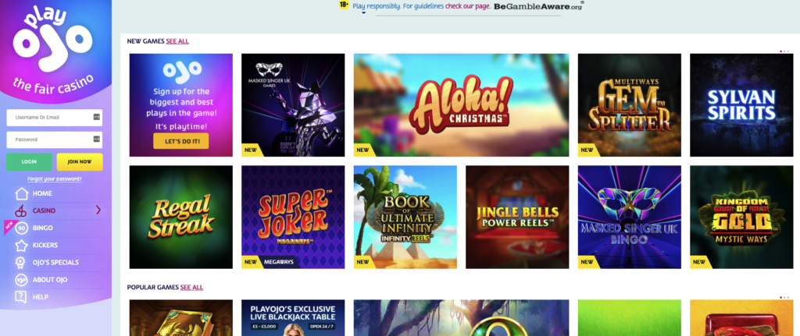Click the About OJO logo icon

(21, 280)
